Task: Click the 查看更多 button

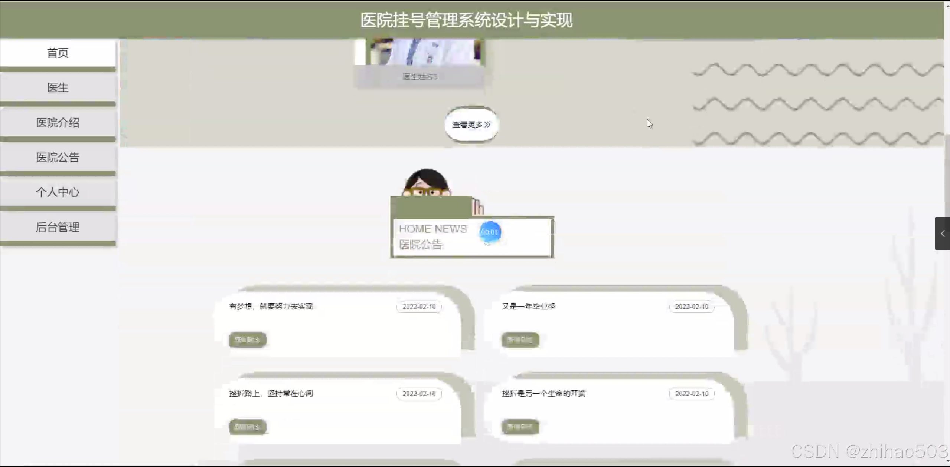Action: coord(471,125)
